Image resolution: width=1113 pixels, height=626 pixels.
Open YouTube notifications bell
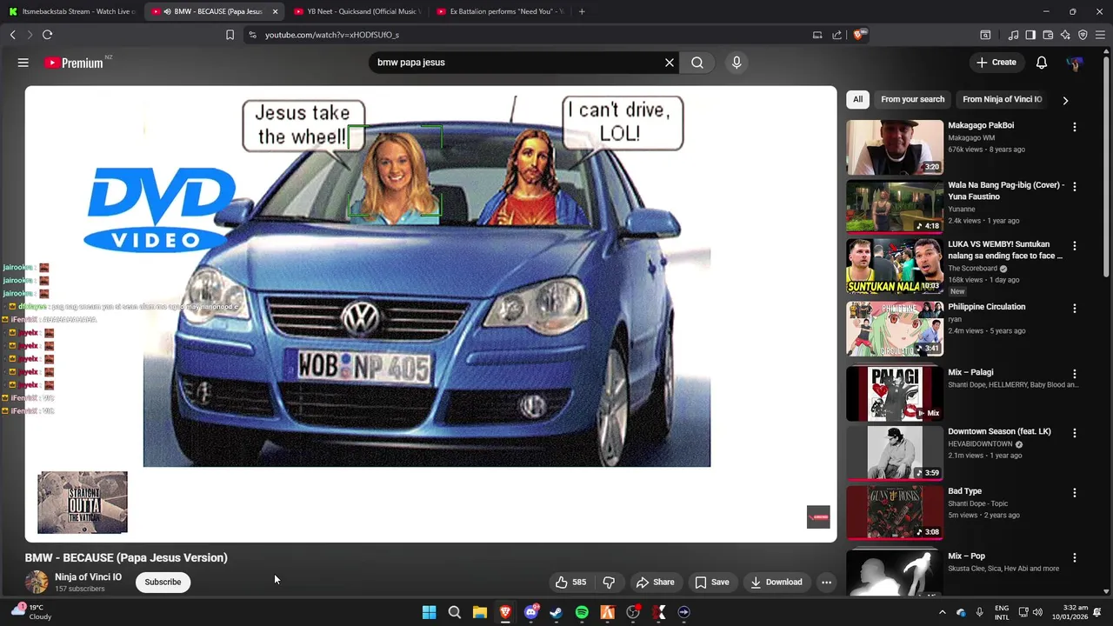(1042, 63)
